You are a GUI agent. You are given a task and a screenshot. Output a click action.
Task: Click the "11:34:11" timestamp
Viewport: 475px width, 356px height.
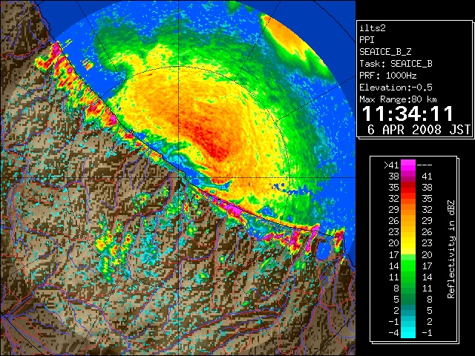click(x=407, y=113)
